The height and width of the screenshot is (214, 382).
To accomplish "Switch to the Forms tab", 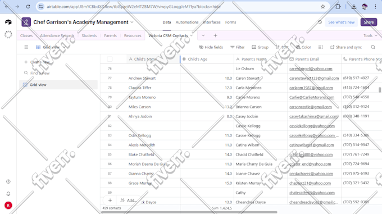I will coord(230,22).
